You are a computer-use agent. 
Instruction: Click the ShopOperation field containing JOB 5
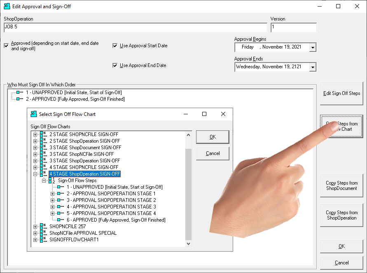coord(136,27)
